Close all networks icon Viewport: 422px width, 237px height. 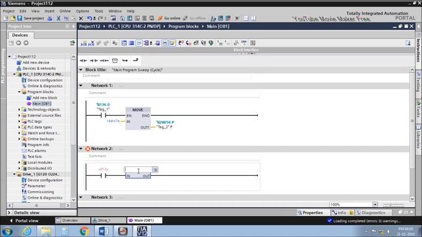coord(131,43)
